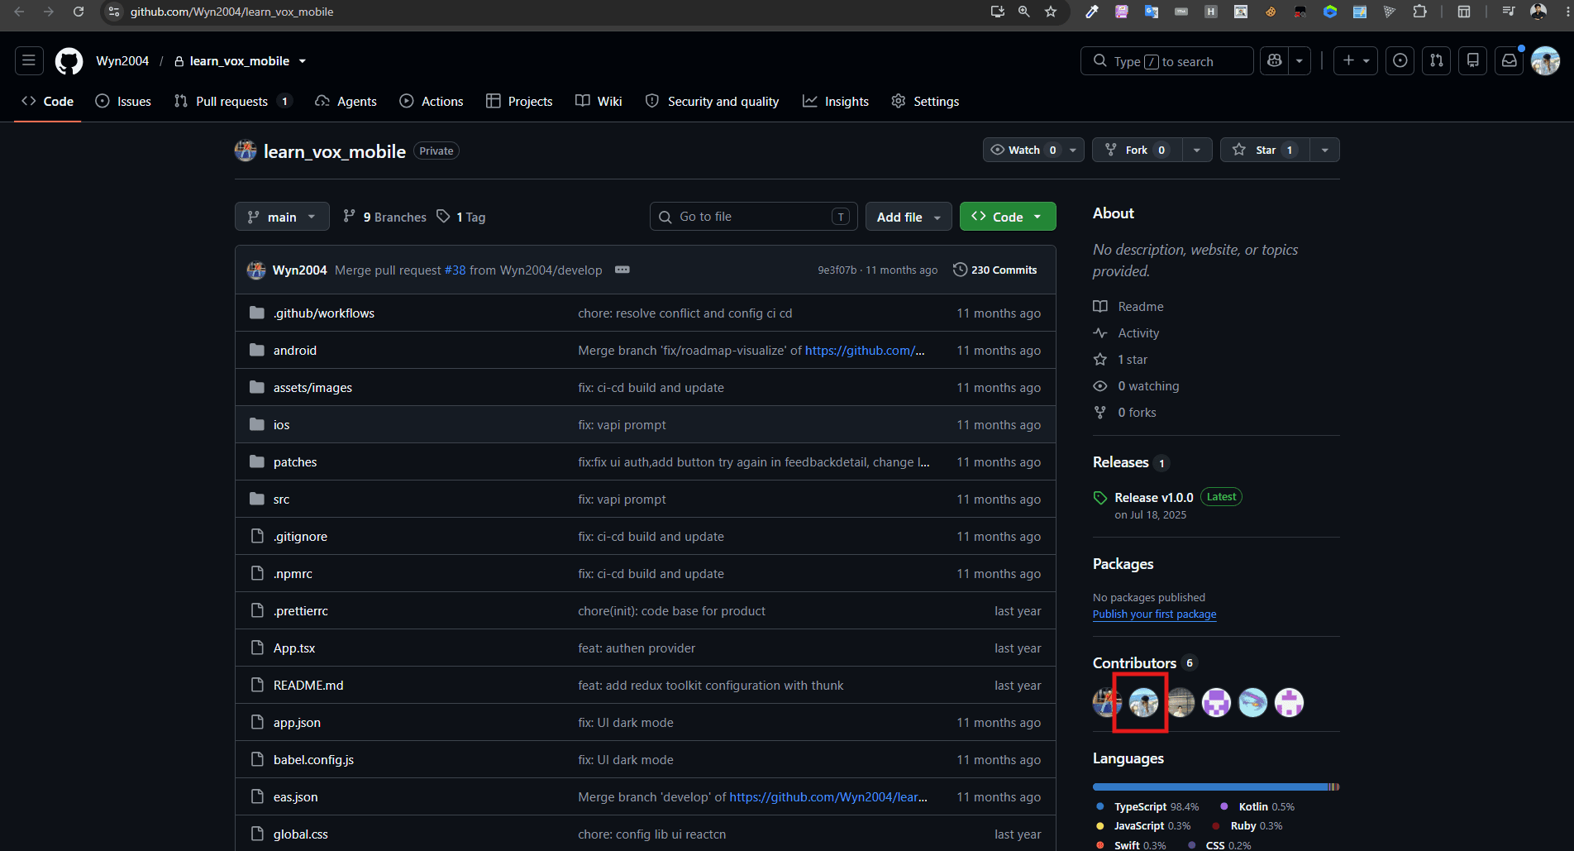
Task: Open the Actions tab
Action: 432,101
